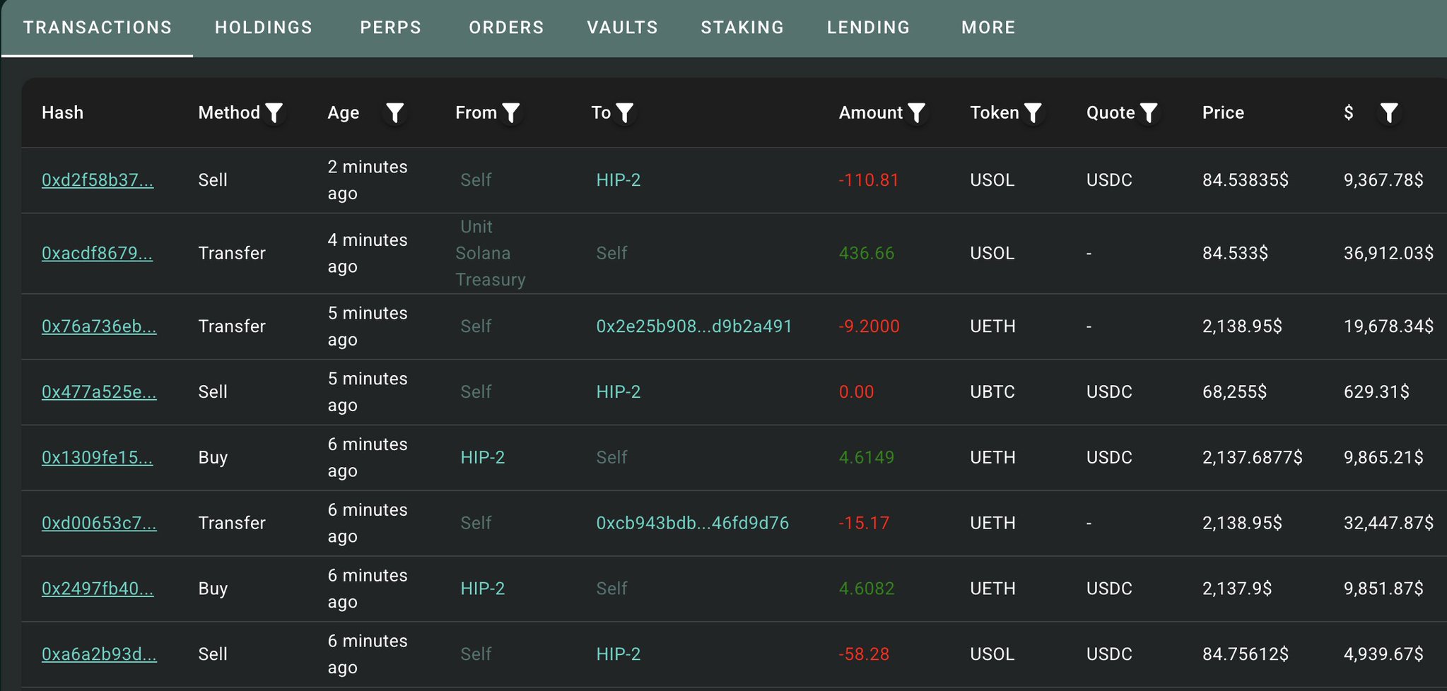Open the Method column filter icon

point(274,113)
